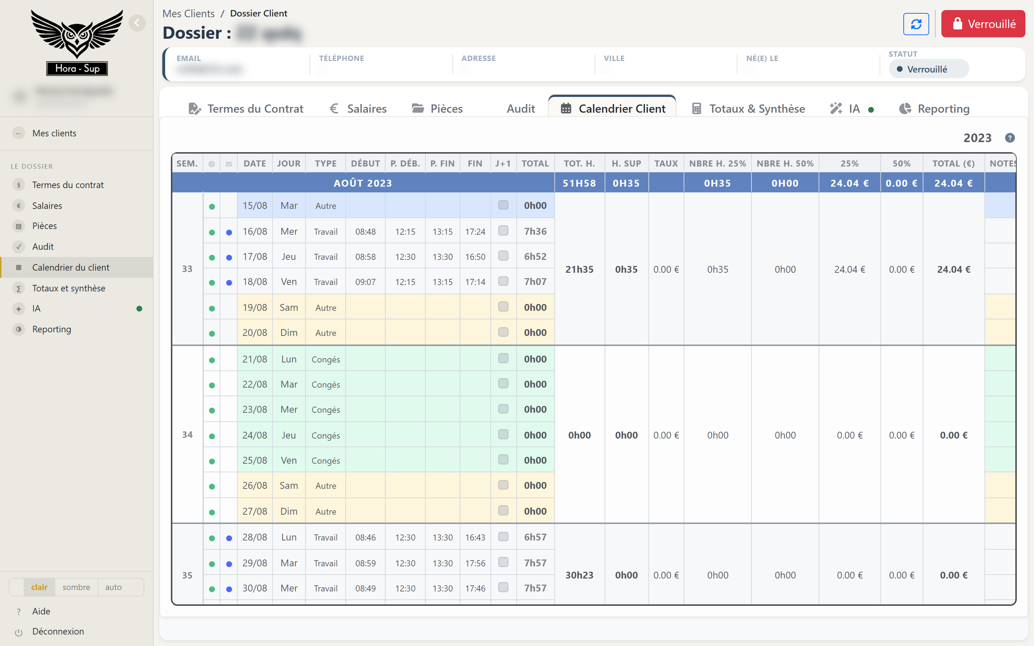
Task: Toggle the J+1 checkbox for 21/08
Action: pos(503,358)
